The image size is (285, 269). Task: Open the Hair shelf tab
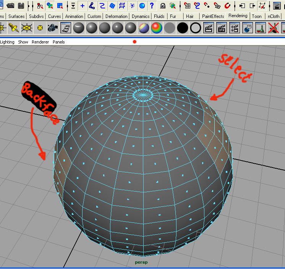point(190,16)
